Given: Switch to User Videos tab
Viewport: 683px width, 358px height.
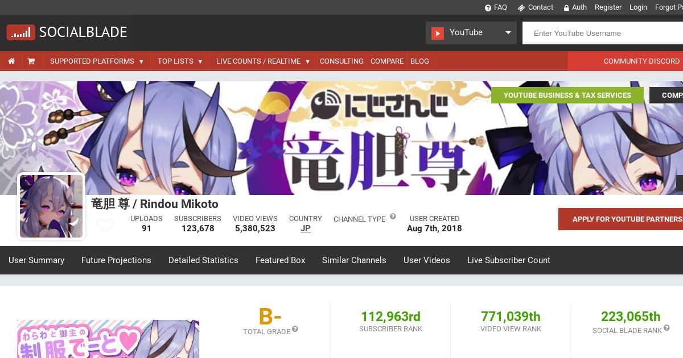Looking at the screenshot, I should pyautogui.click(x=427, y=260).
